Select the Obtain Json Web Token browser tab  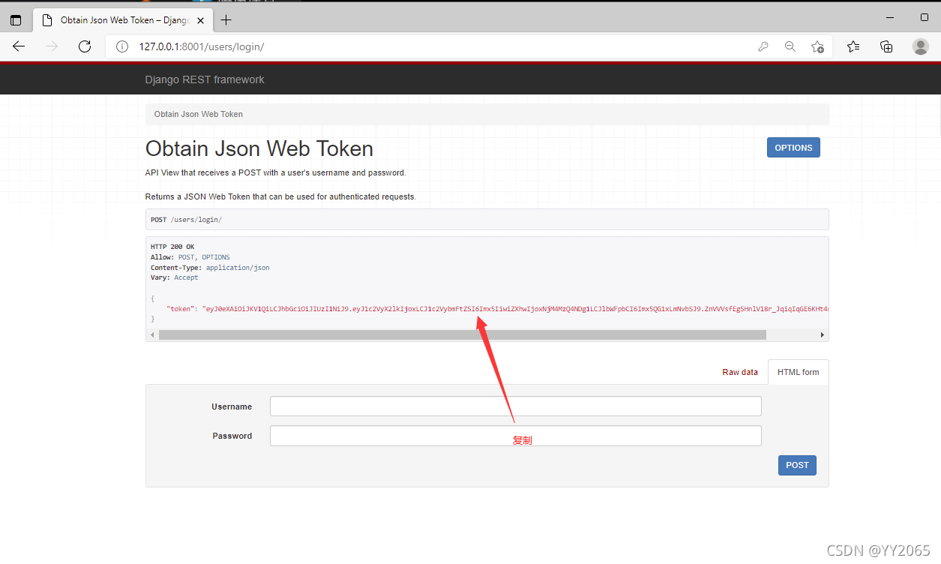point(124,20)
